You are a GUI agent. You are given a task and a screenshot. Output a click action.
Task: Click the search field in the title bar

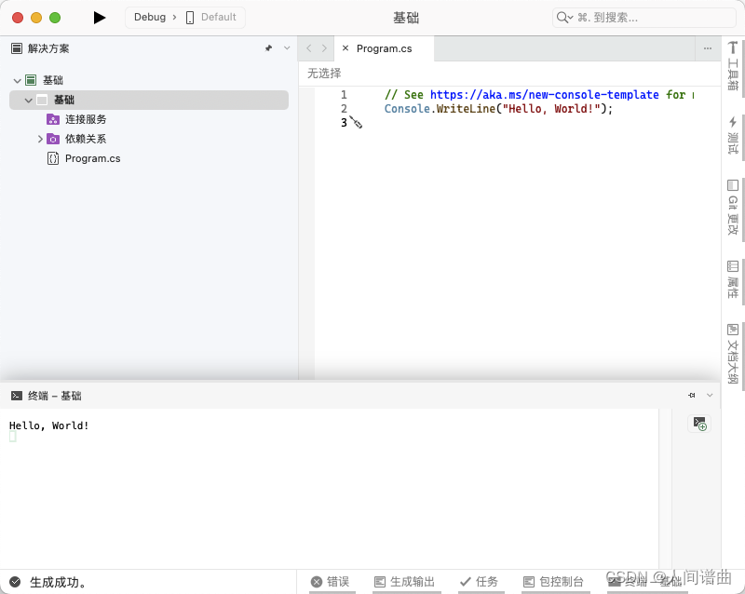click(643, 16)
